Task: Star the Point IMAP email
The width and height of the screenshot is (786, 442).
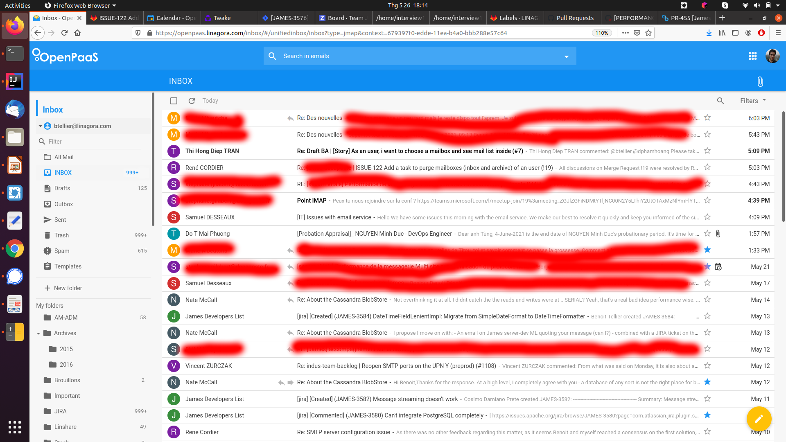Action: (x=707, y=201)
